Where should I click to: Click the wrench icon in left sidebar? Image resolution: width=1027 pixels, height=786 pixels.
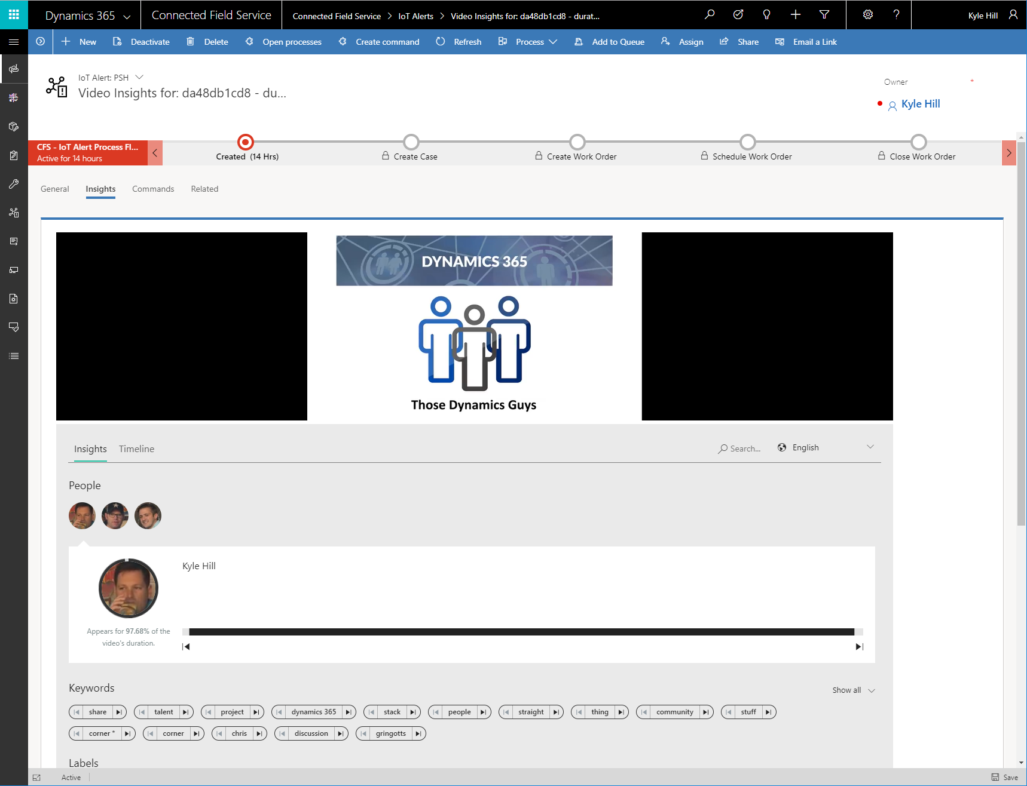tap(14, 184)
